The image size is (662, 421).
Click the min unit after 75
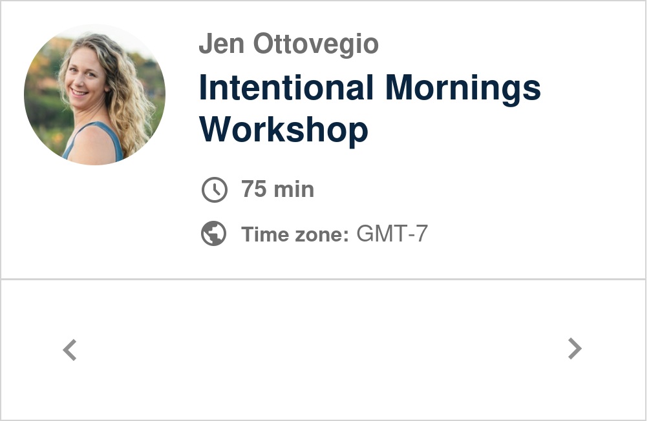(x=294, y=190)
